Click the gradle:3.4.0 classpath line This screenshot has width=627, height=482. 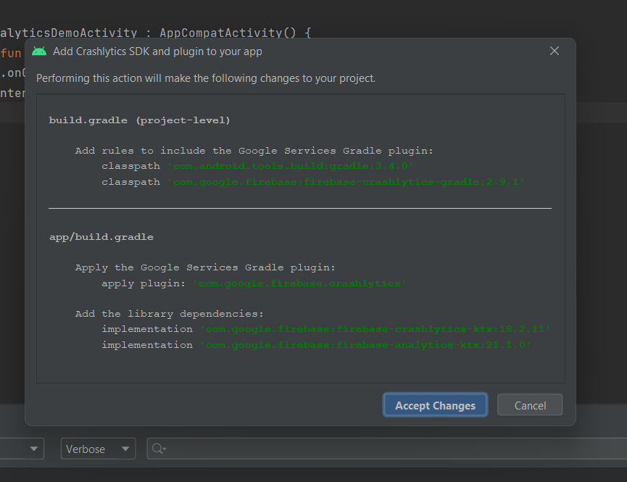(x=257, y=167)
